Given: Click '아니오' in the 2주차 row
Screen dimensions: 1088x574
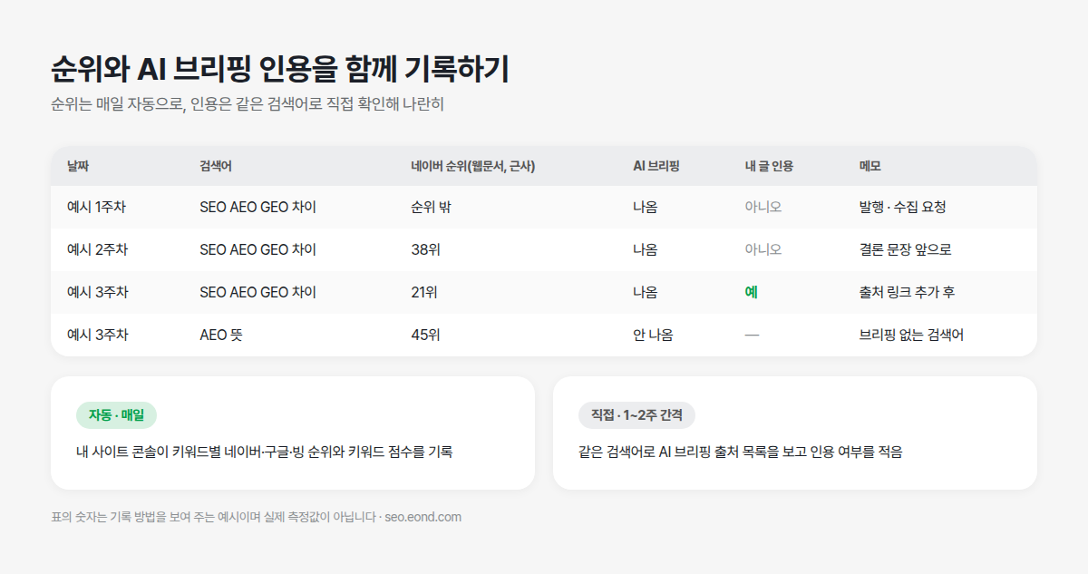Looking at the screenshot, I should 763,249.
